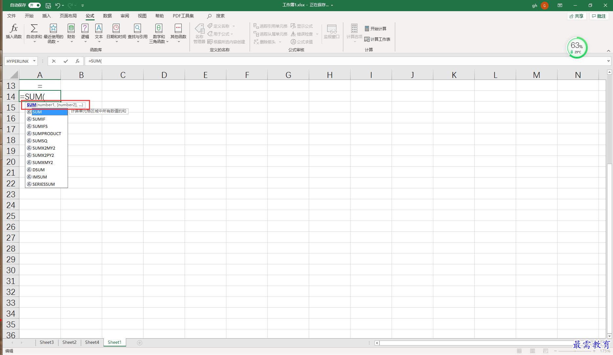Click row 20 header
613x355 pixels.
point(11,162)
